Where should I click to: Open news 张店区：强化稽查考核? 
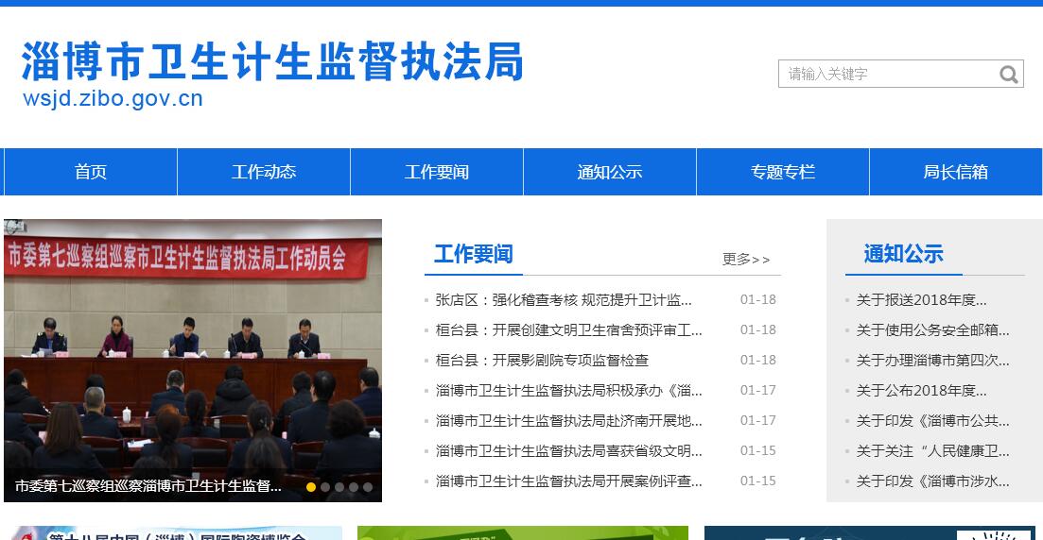(x=564, y=300)
